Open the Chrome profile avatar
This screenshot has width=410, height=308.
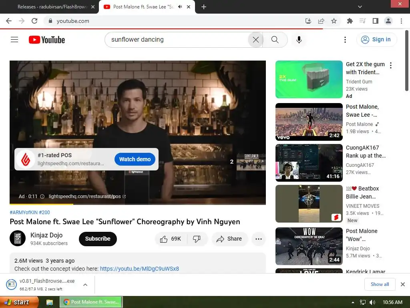[388, 21]
